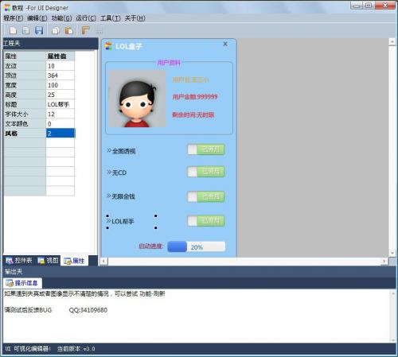Open the 关于(H) menu
398x357 pixels.
tap(135, 18)
